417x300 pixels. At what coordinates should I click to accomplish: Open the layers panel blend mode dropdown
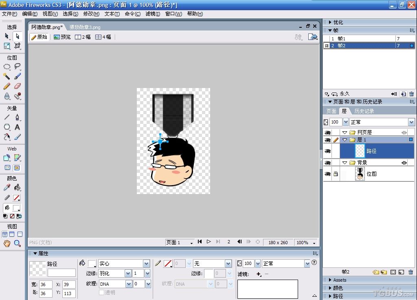(411, 122)
